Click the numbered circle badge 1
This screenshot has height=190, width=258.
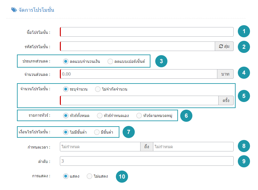pos(244,31)
